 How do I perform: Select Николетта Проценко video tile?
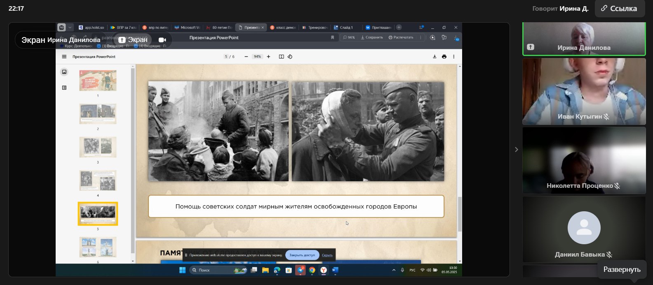pos(584,160)
